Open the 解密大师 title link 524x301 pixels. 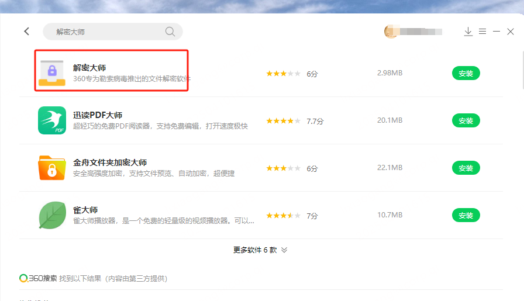click(x=89, y=68)
